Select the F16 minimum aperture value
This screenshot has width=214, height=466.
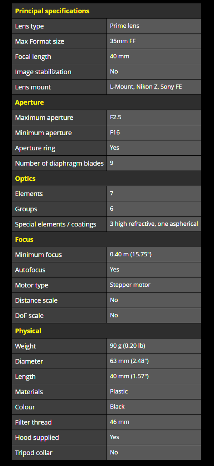pyautogui.click(x=115, y=132)
